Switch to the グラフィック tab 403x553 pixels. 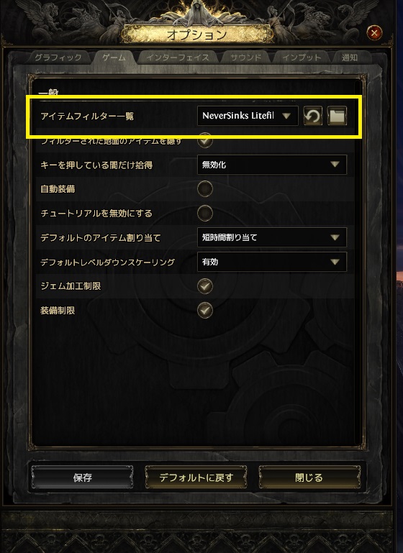pos(58,58)
